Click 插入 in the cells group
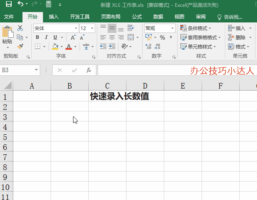The height and width of the screenshot is (200, 257). tap(237, 28)
